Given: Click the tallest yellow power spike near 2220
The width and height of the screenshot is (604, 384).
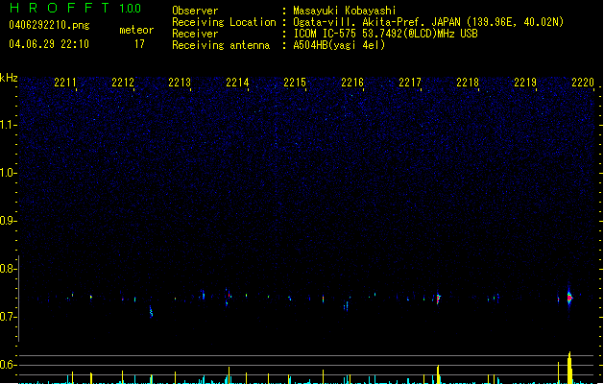Looking at the screenshot, I should [569, 368].
